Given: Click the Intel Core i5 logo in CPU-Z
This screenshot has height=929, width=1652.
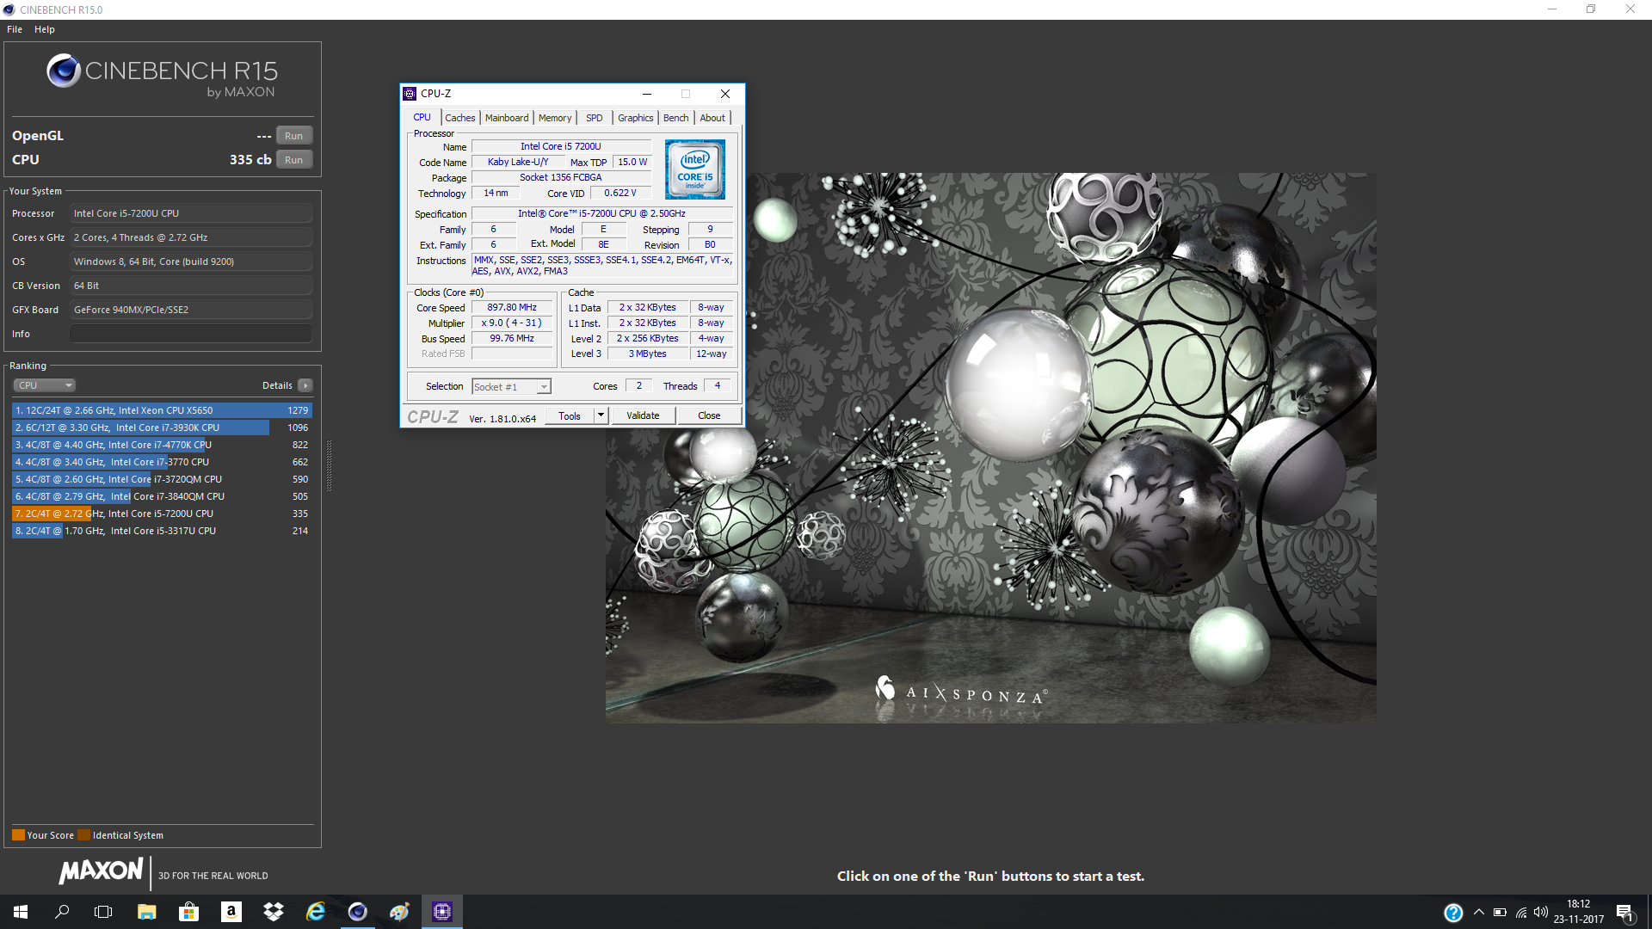Looking at the screenshot, I should click(x=695, y=169).
